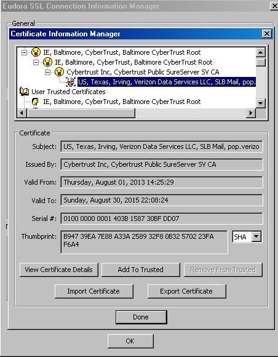Click the smiley icon of the trusted Baltimore CyberTrust Root
This screenshot has height=357, width=278.
[35, 102]
